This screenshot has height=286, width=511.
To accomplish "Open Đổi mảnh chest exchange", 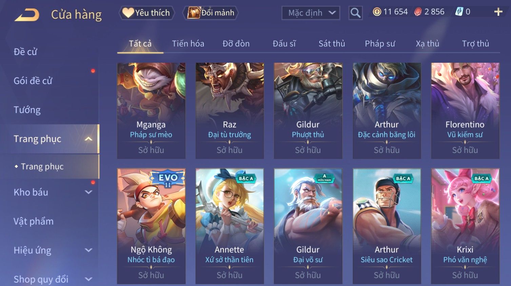I will [211, 13].
